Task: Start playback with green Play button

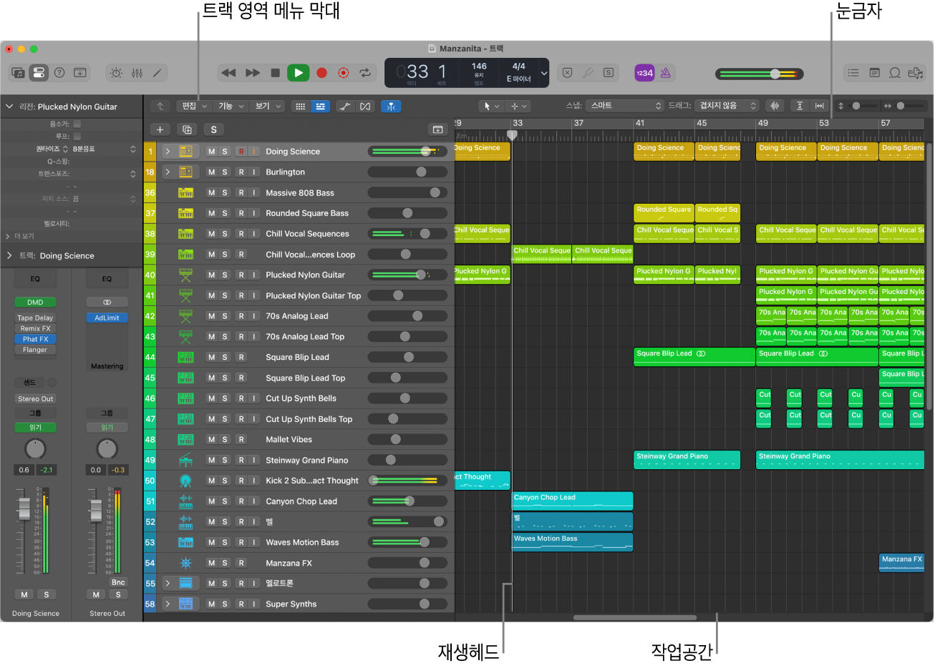Action: point(298,73)
